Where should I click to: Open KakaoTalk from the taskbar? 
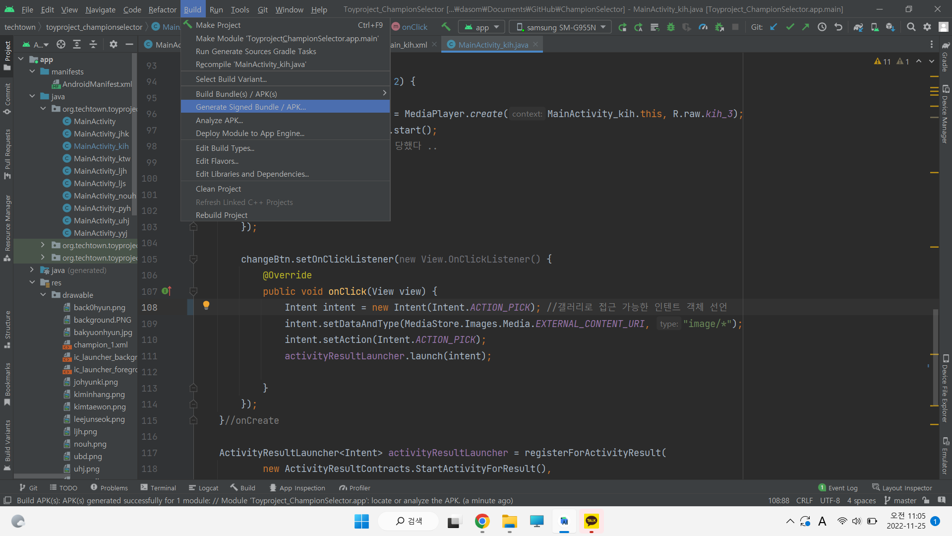(x=592, y=521)
